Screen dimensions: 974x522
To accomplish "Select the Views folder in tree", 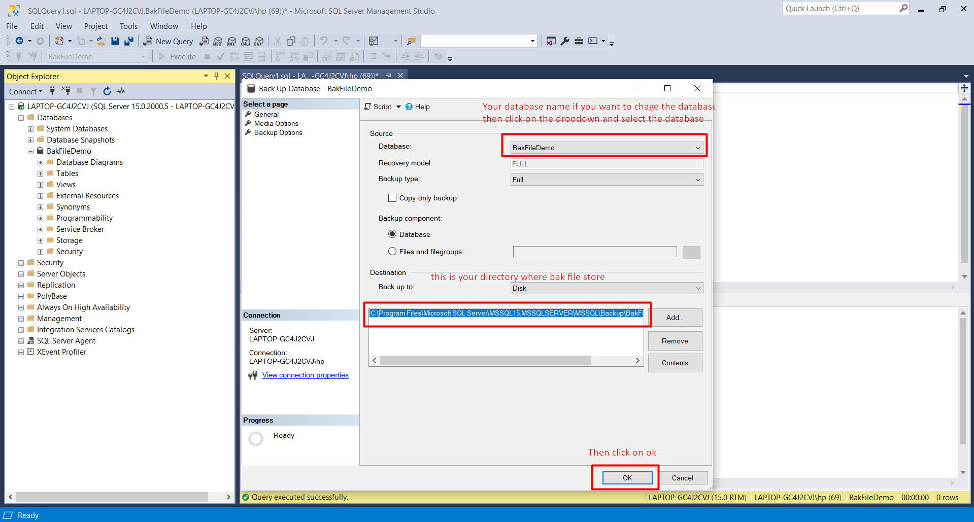I will (x=66, y=185).
